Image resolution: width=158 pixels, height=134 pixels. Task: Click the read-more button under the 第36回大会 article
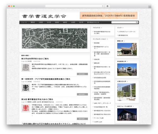click(x=82, y=119)
